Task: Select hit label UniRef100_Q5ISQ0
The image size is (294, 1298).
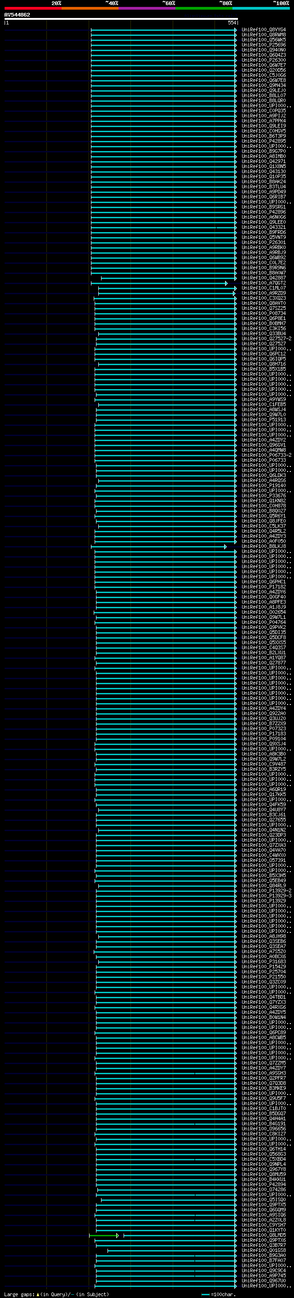Action: point(263,1200)
